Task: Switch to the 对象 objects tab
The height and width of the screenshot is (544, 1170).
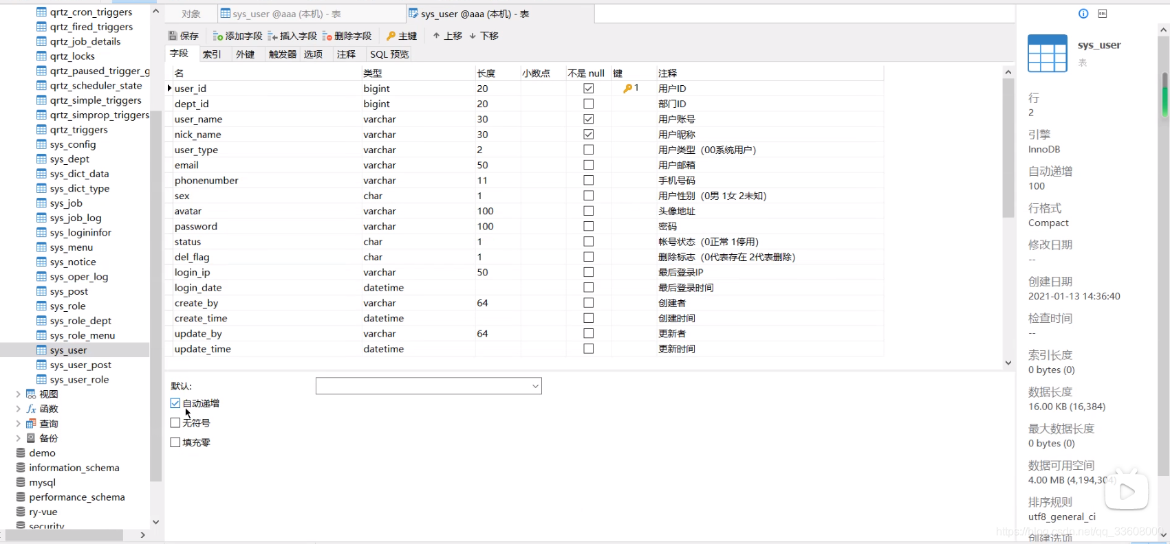Action: (x=191, y=14)
